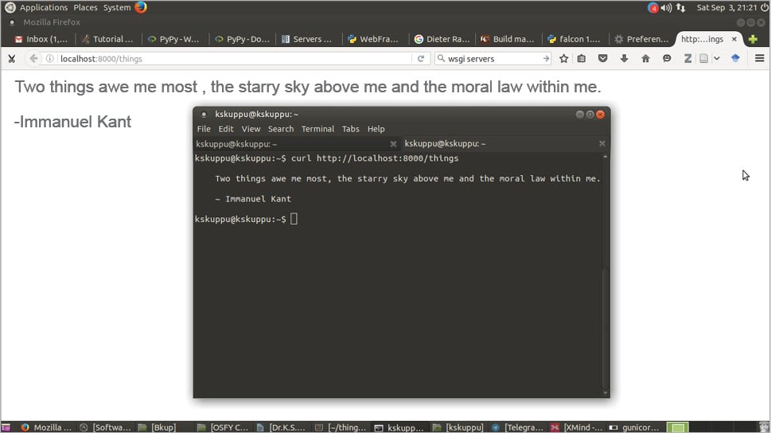Click the back arrow navigation button
771x433 pixels.
(x=33, y=58)
